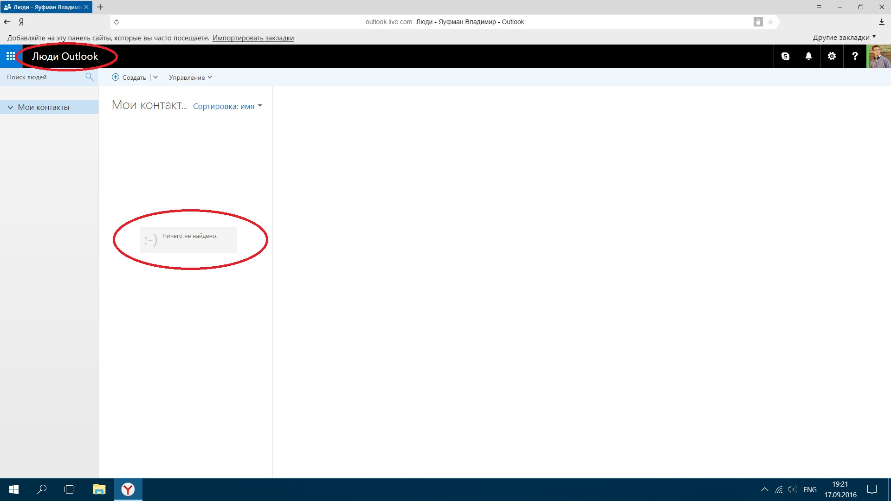Open the Action Center notification icon
The width and height of the screenshot is (891, 501).
(x=872, y=489)
